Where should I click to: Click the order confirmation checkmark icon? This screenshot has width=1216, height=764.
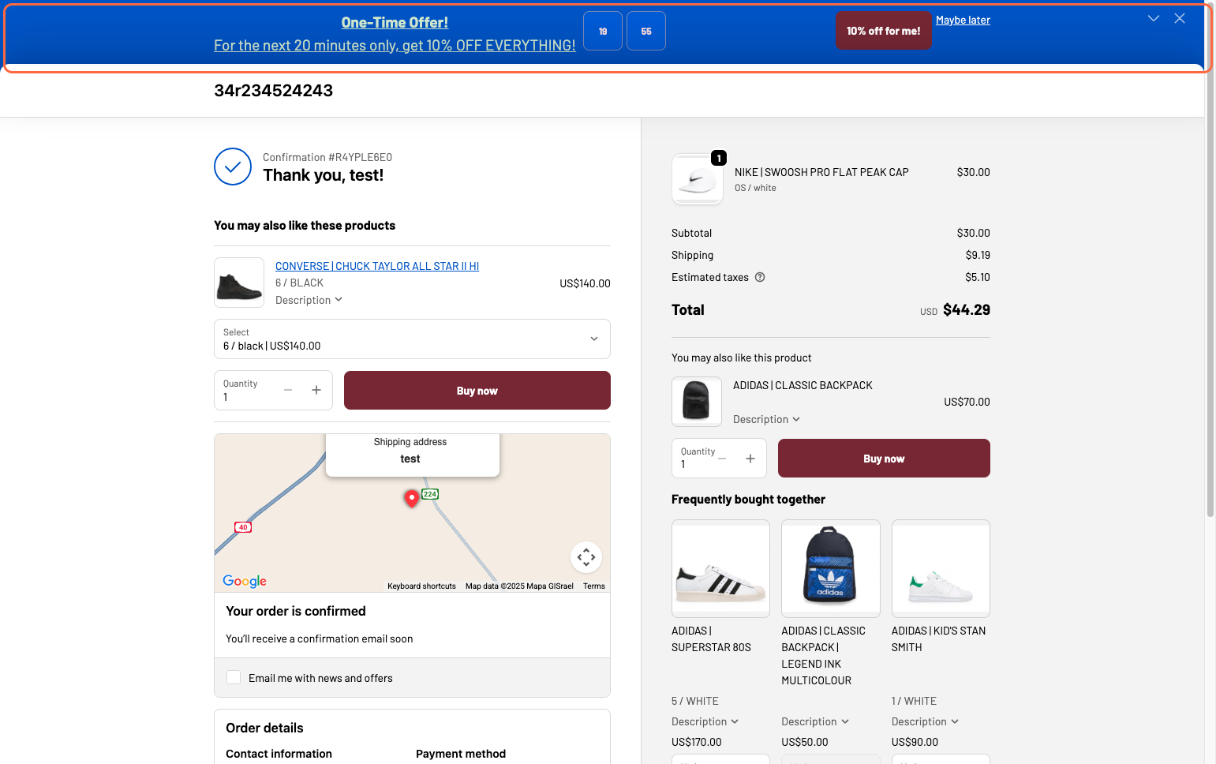click(233, 167)
